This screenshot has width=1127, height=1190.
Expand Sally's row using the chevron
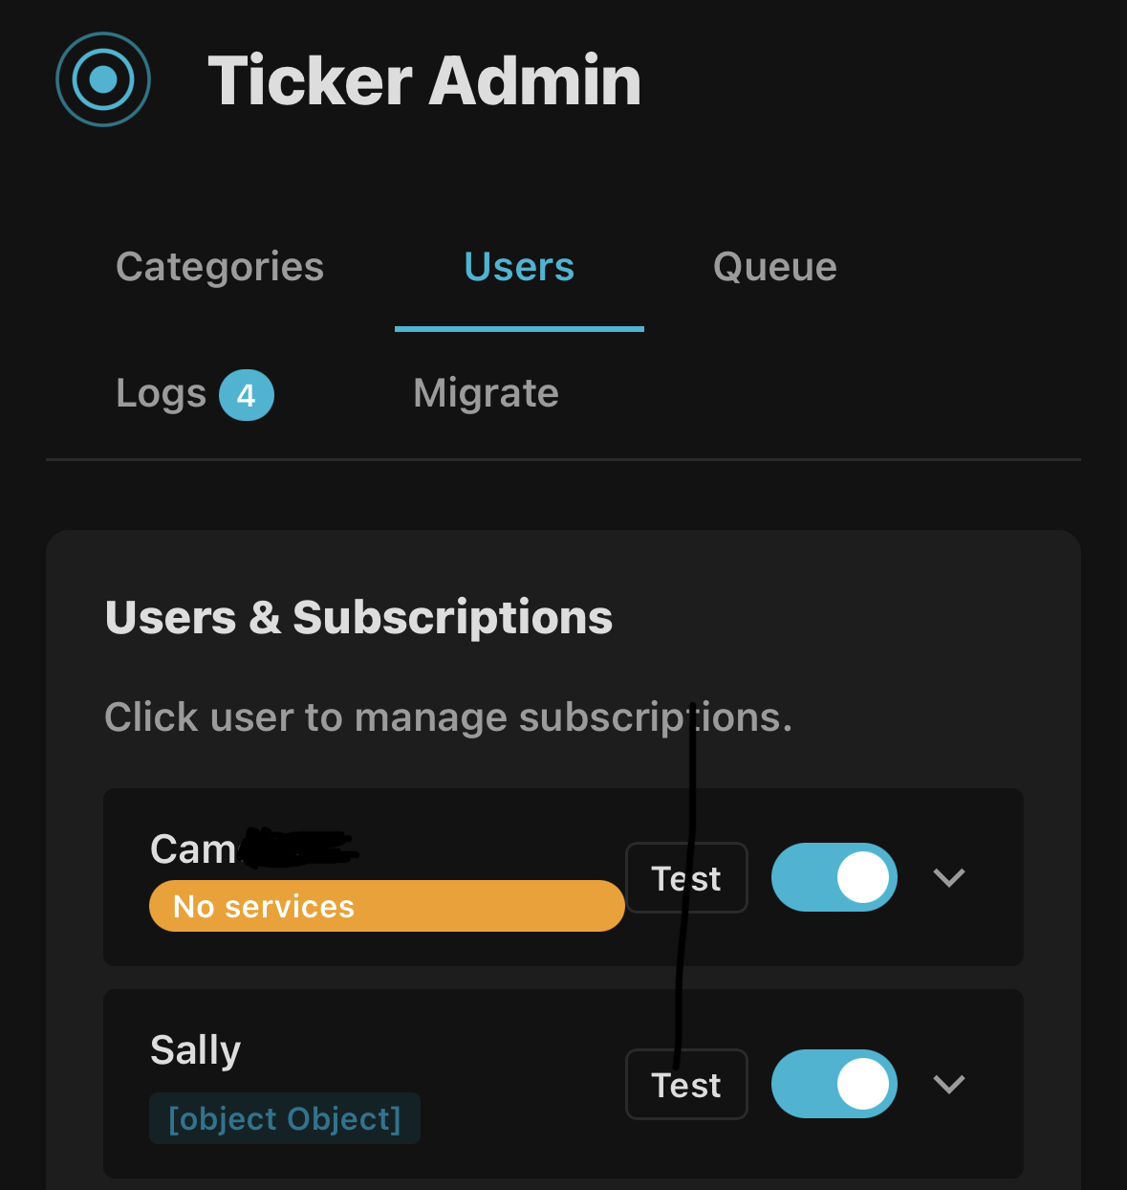coord(948,1084)
